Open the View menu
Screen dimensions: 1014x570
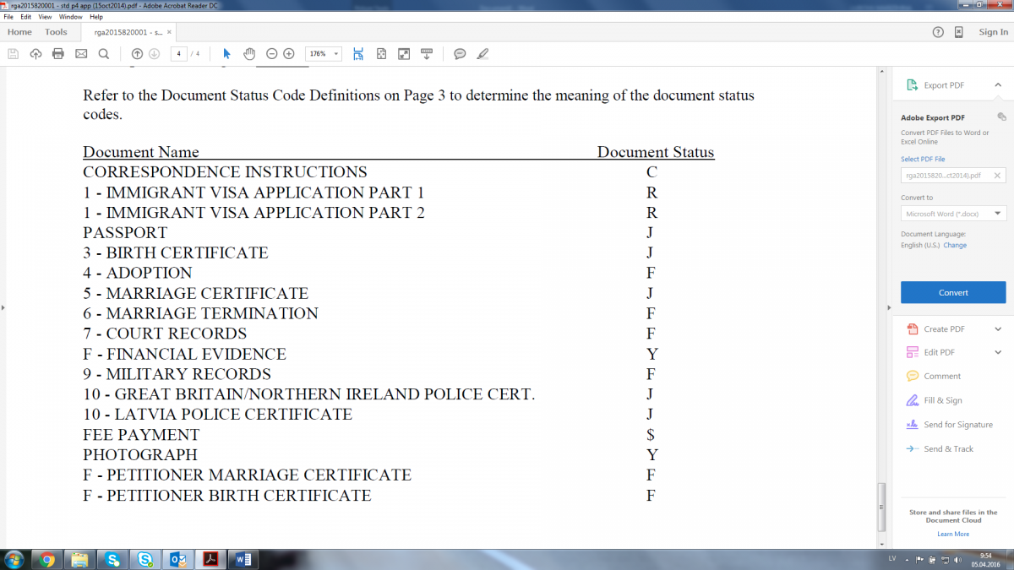pyautogui.click(x=44, y=17)
